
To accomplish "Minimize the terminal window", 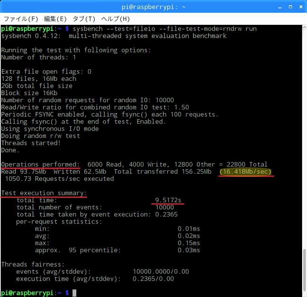I will coord(280,7).
